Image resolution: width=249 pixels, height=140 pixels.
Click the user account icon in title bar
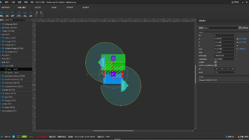(232, 2)
